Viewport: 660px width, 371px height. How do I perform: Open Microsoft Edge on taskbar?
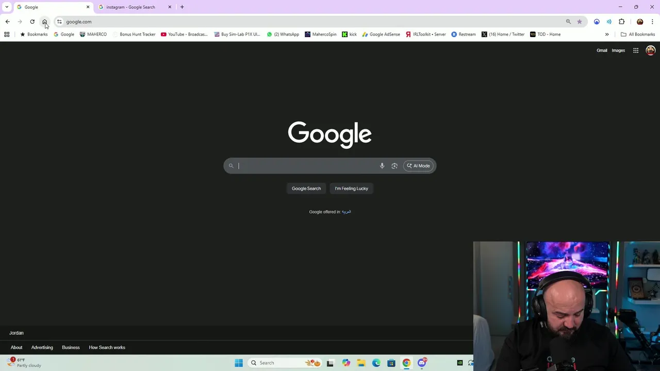point(376,363)
